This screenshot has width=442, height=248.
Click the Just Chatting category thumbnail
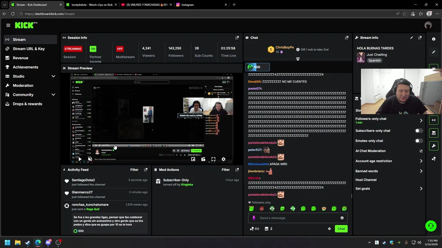click(361, 57)
